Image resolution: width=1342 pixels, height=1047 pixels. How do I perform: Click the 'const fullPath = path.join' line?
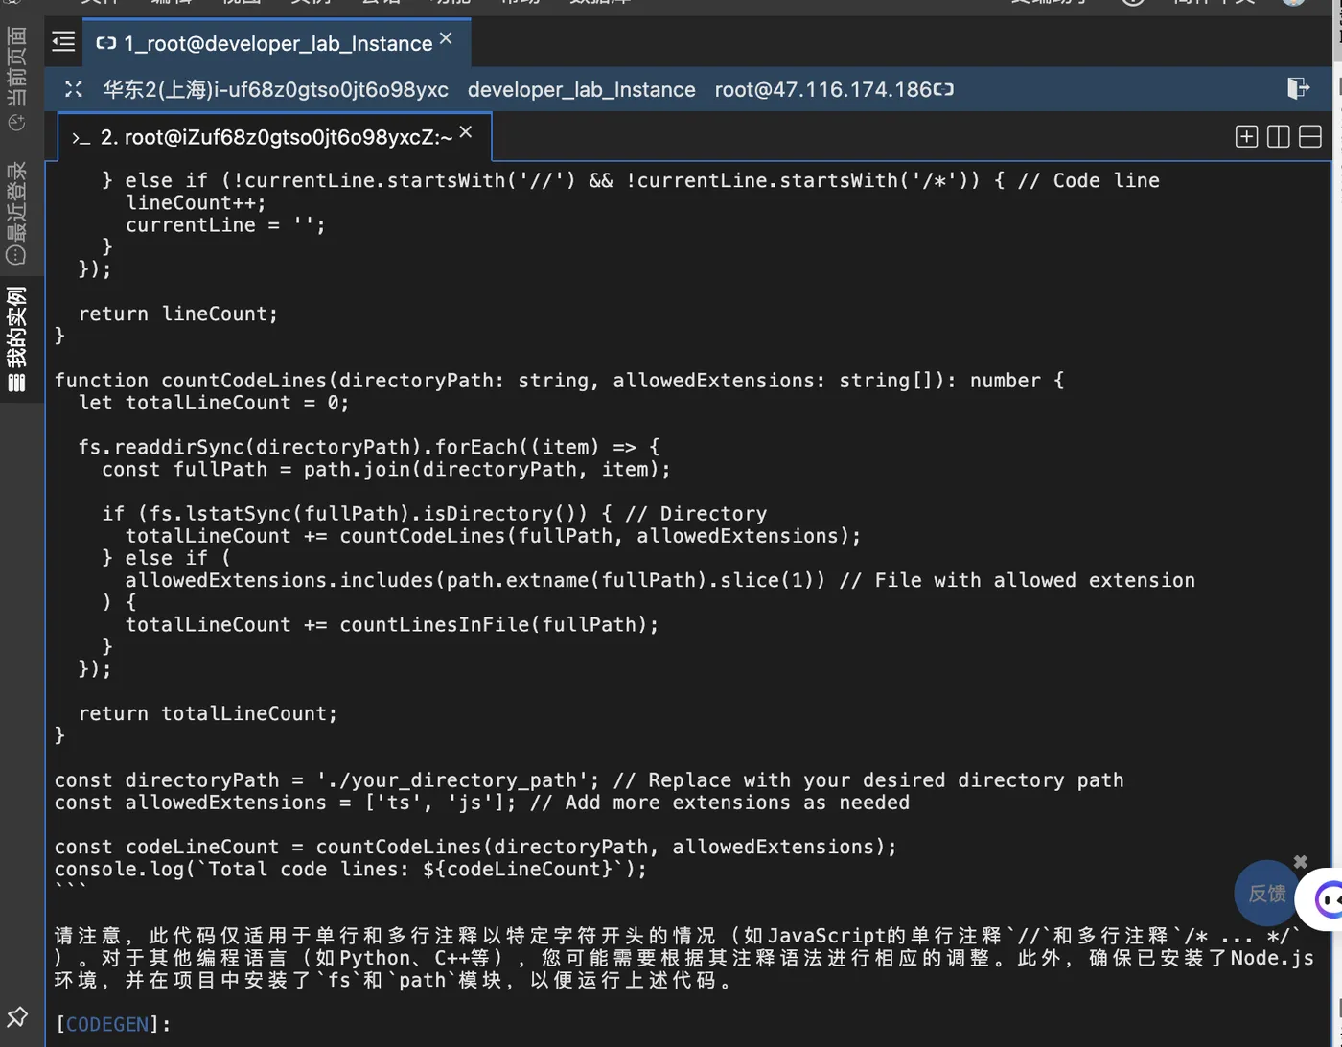coord(386,469)
